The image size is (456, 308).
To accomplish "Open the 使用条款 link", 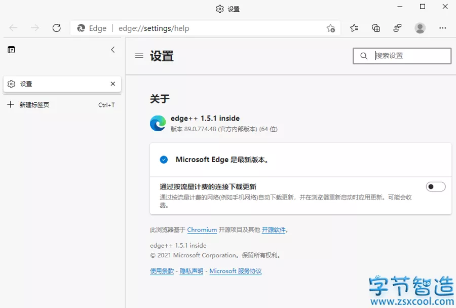I will pyautogui.click(x=162, y=271).
